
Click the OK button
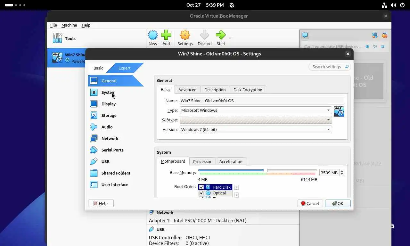pyautogui.click(x=338, y=203)
